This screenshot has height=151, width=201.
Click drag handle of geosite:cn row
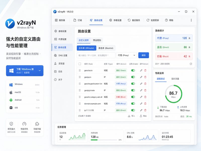pos(80,70)
